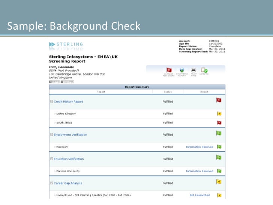Screen dimensions: 273x205
Task: Click the Sample: Background Check slide title
Action: tap(73, 26)
